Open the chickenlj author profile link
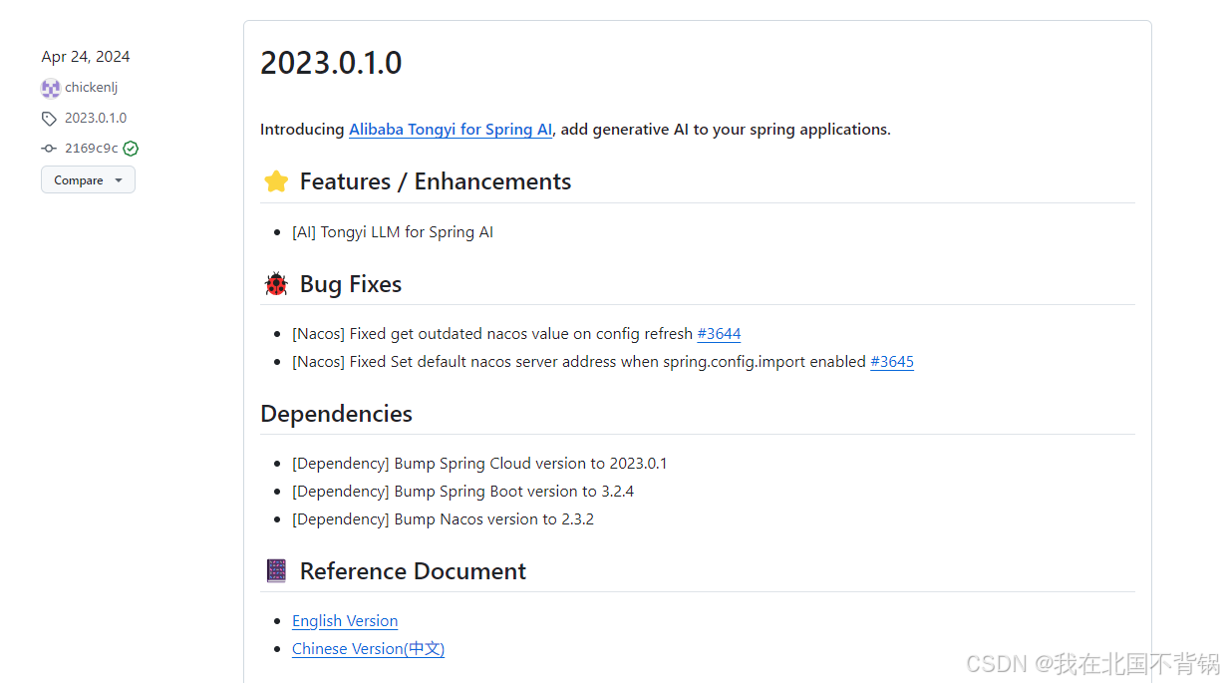 [x=92, y=88]
